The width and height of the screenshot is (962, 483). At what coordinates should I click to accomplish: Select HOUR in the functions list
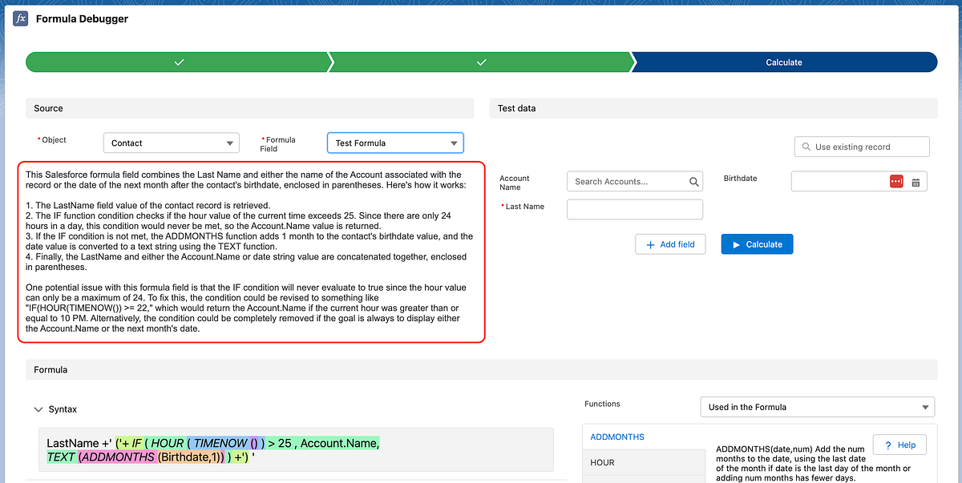pos(645,462)
